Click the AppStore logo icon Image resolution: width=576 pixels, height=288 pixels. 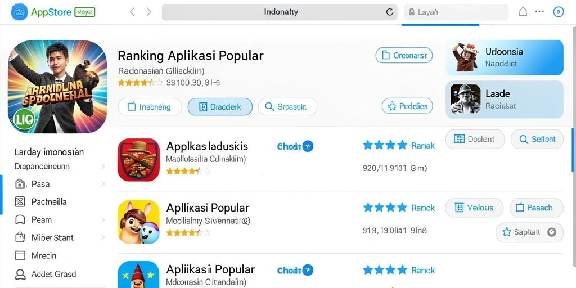pyautogui.click(x=19, y=12)
